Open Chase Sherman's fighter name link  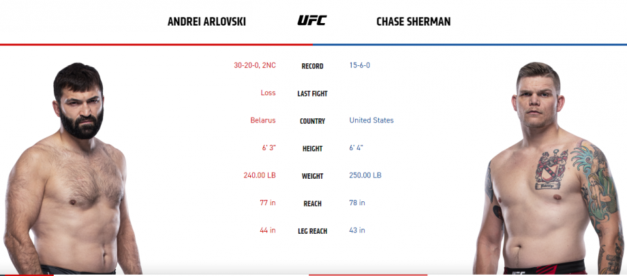(x=414, y=22)
